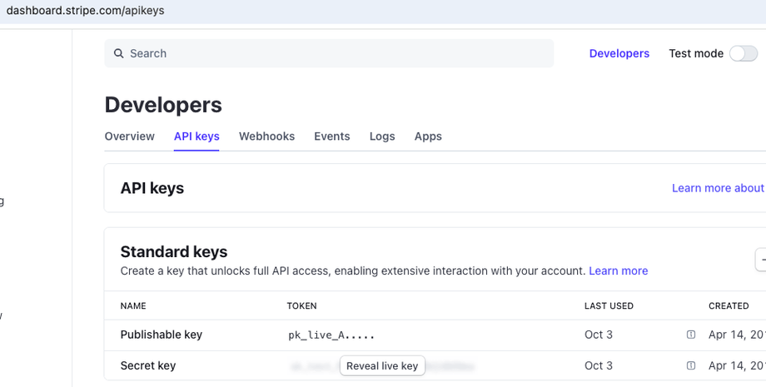Click the browser address bar URL
The width and height of the screenshot is (766, 387).
[x=85, y=11]
